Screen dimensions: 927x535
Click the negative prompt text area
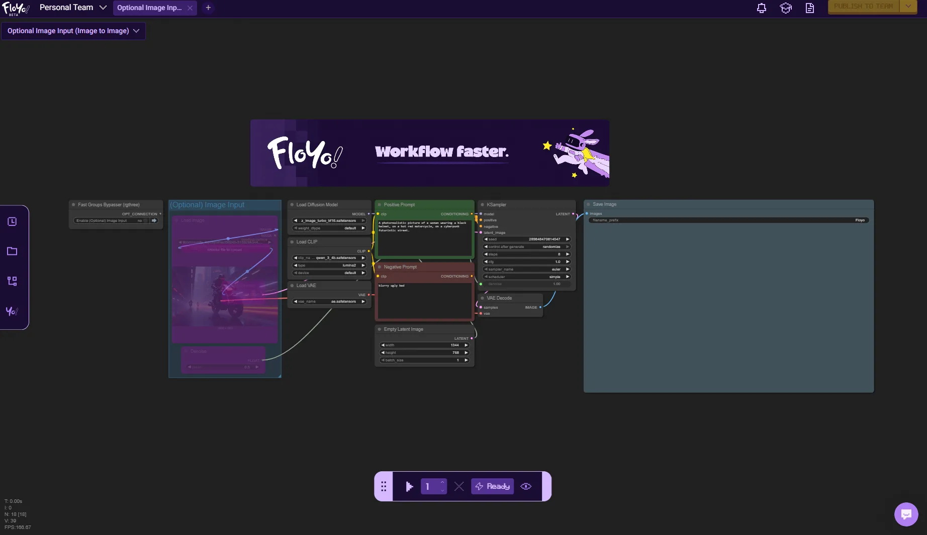[x=424, y=300]
